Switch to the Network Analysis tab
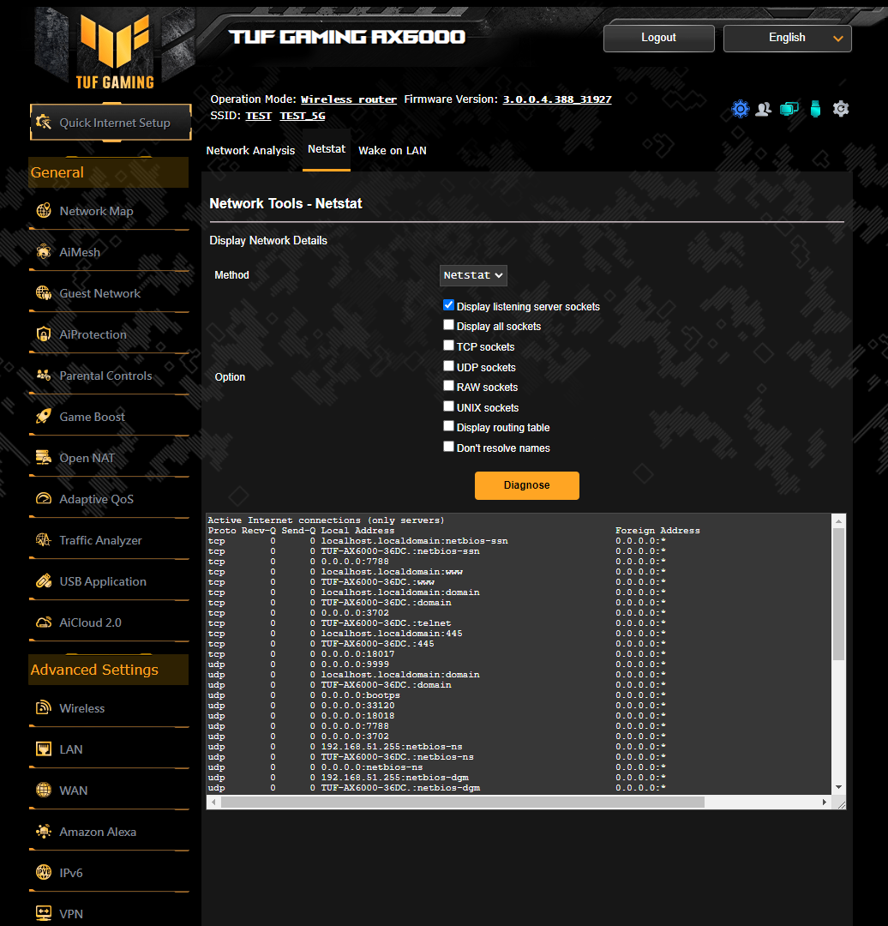The width and height of the screenshot is (888, 926). [250, 151]
